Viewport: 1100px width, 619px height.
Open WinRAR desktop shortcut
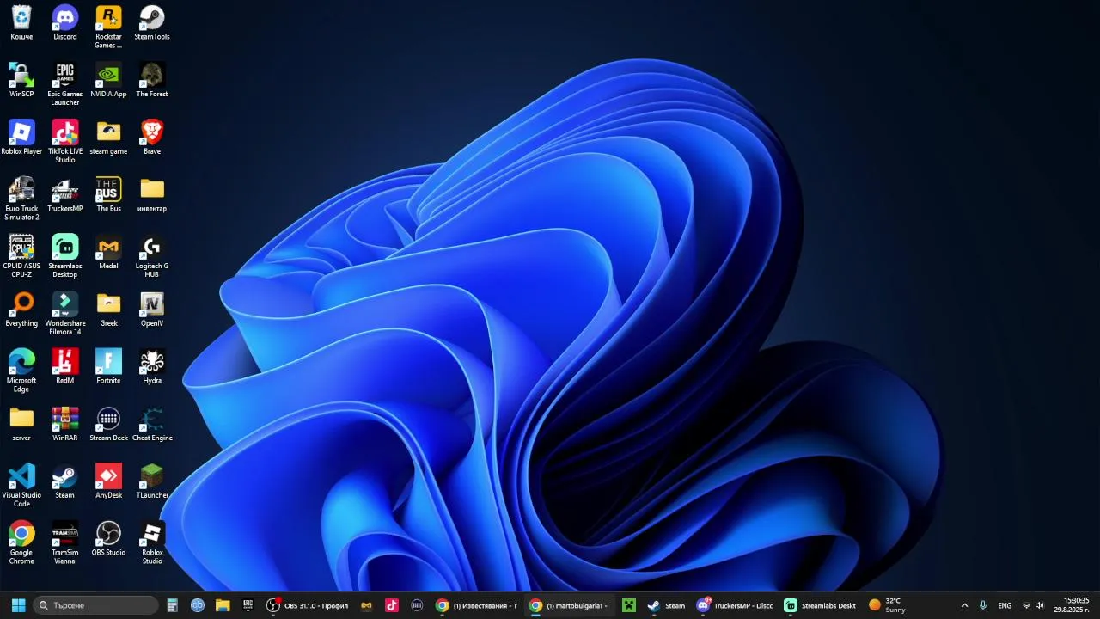coord(65,424)
